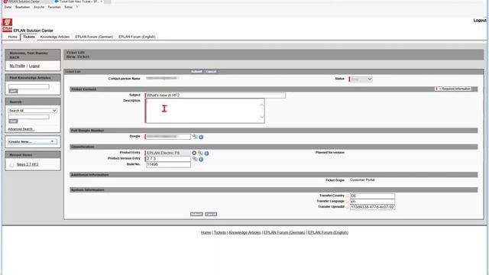489x275 pixels.
Task: Open the Knowledge Articles tab
Action: point(55,37)
